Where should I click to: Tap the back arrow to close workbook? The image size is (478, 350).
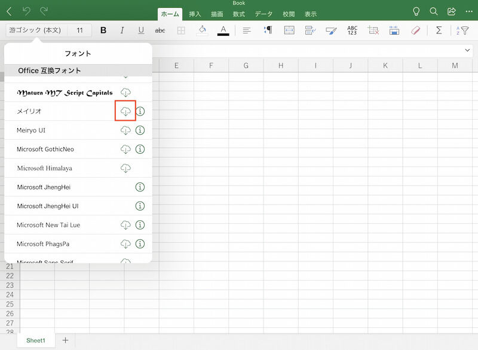point(9,11)
